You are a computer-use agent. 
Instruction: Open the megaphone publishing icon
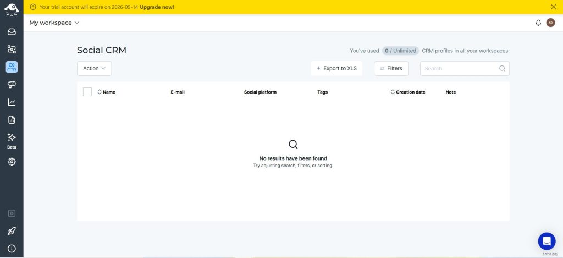(12, 85)
